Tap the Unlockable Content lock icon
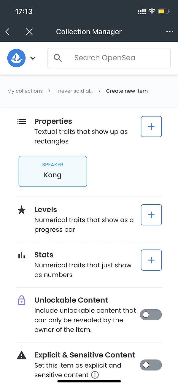Image resolution: width=178 pixels, height=386 pixels. click(x=22, y=301)
